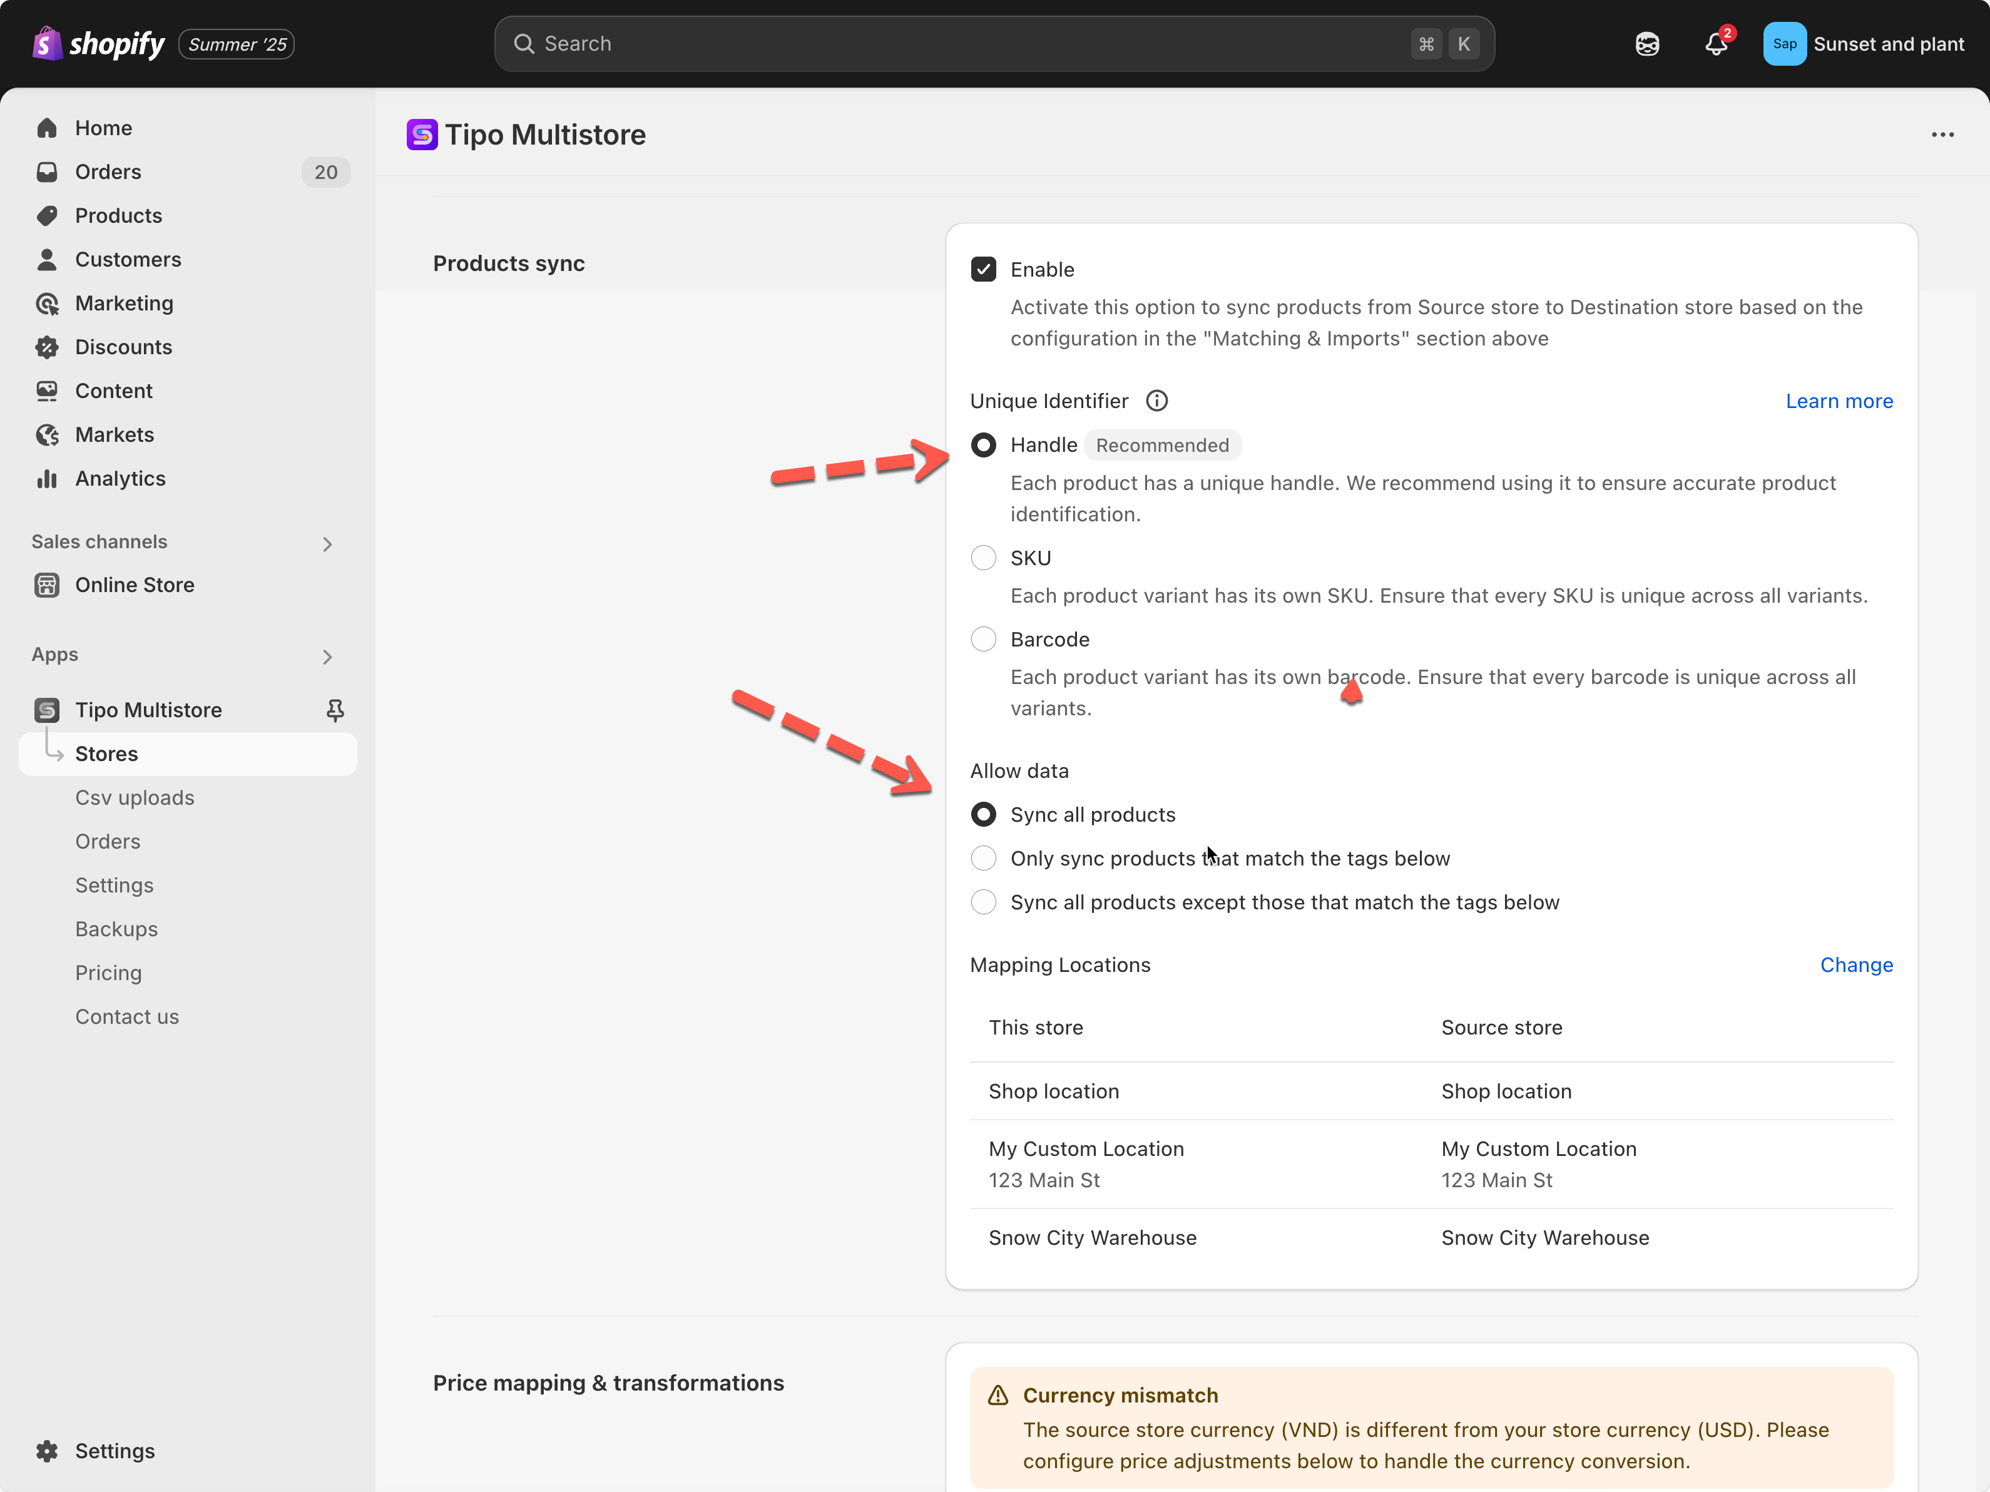Click the Sunset and plant store avatar
Viewport: 1990px width, 1492px height.
pos(1784,44)
